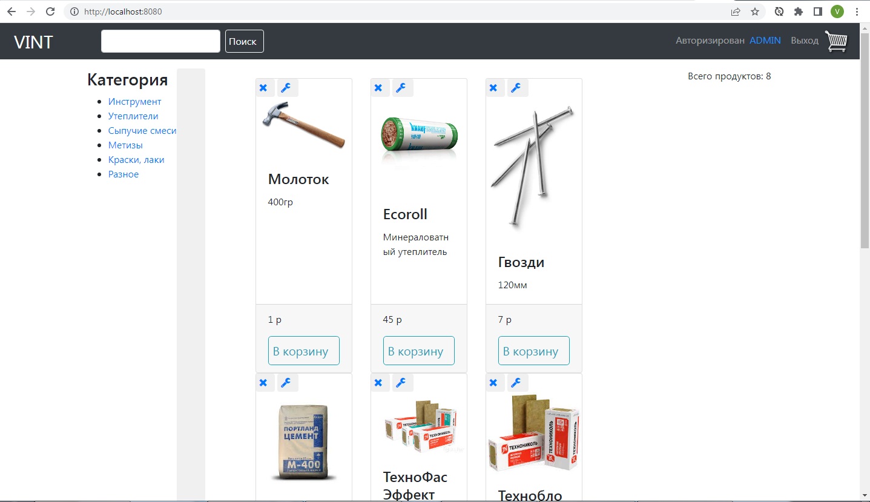Reload the page with the refresh icon
Screen dimensions: 870x502
point(50,12)
